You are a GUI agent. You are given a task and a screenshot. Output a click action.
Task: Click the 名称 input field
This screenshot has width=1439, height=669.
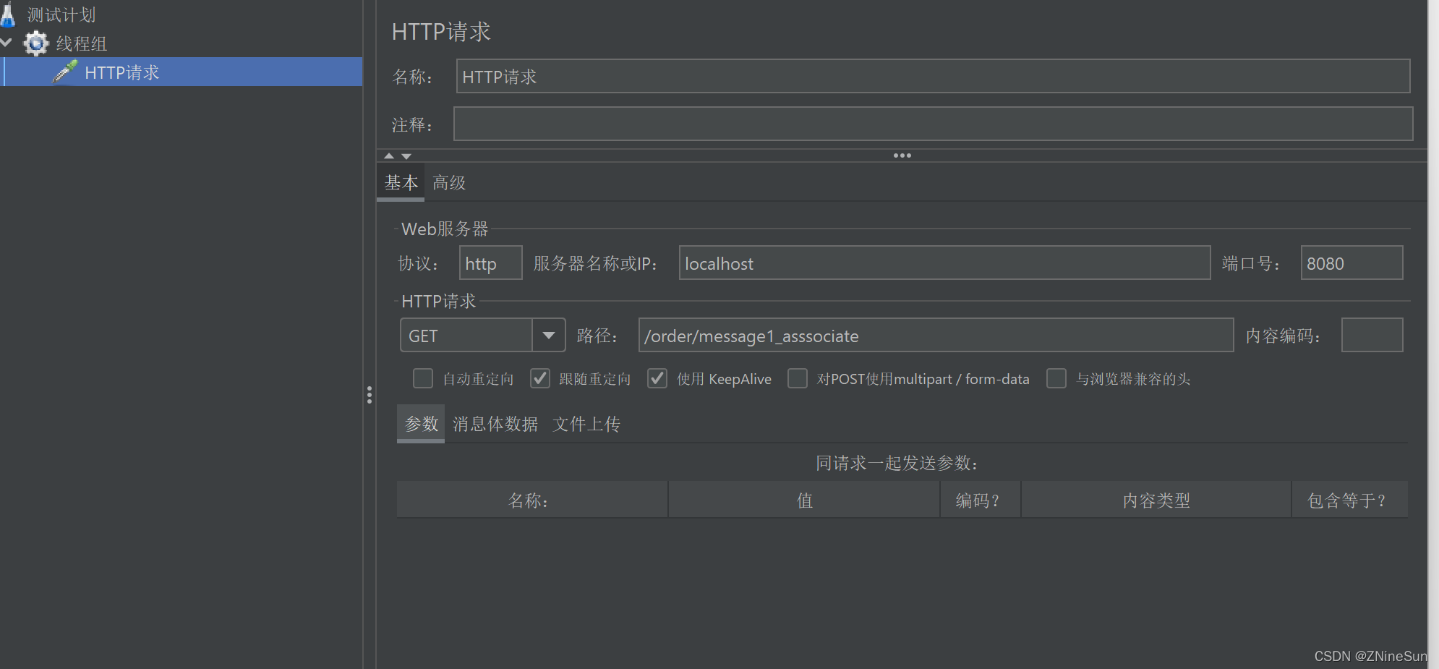(x=933, y=76)
